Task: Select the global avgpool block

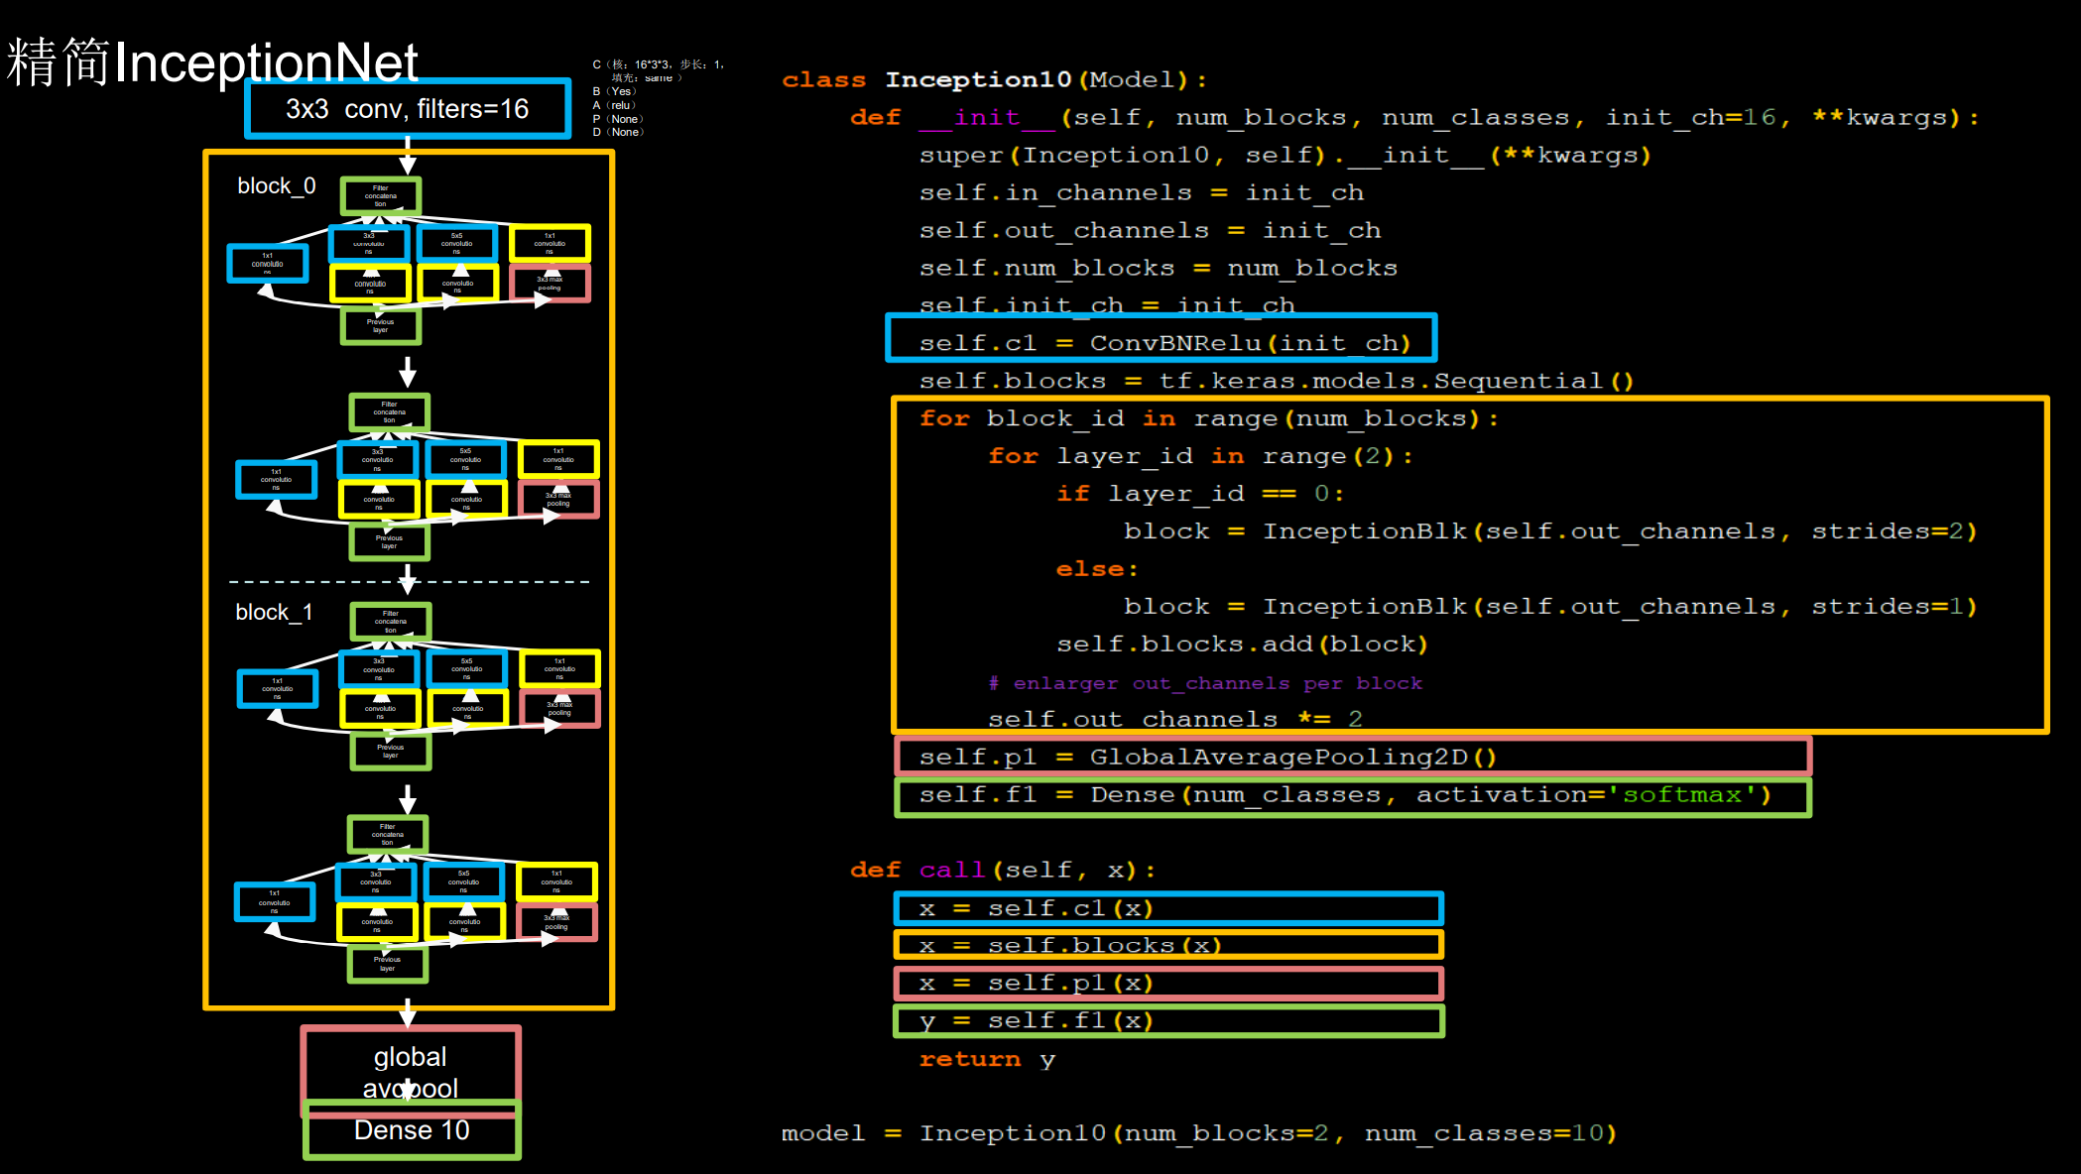Action: 410,1071
